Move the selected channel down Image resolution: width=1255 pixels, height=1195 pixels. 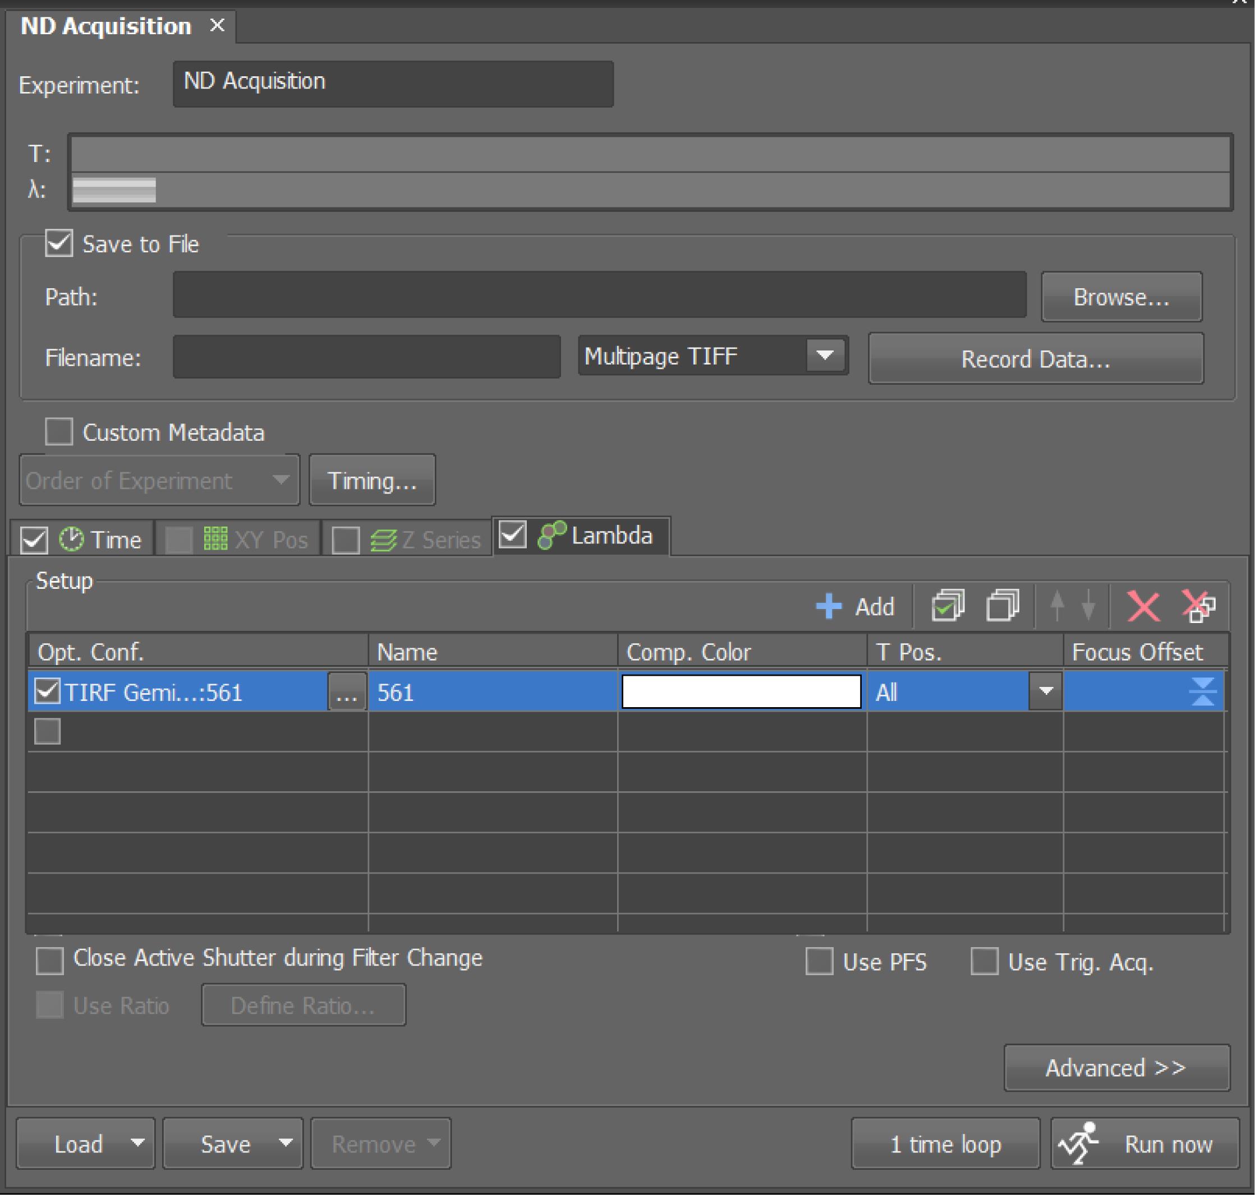1088,605
